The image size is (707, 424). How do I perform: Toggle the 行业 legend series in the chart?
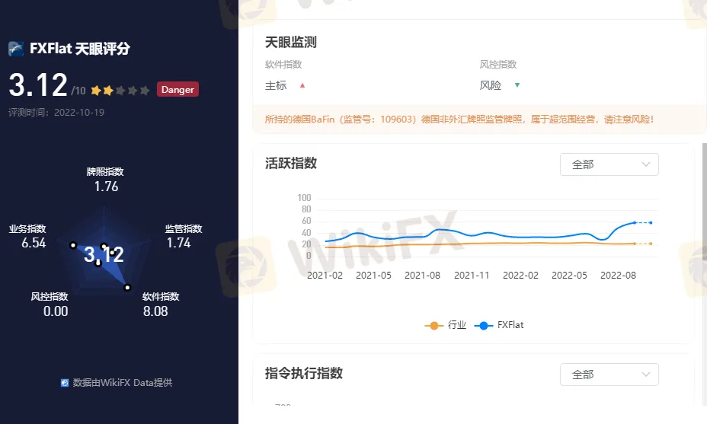point(445,325)
